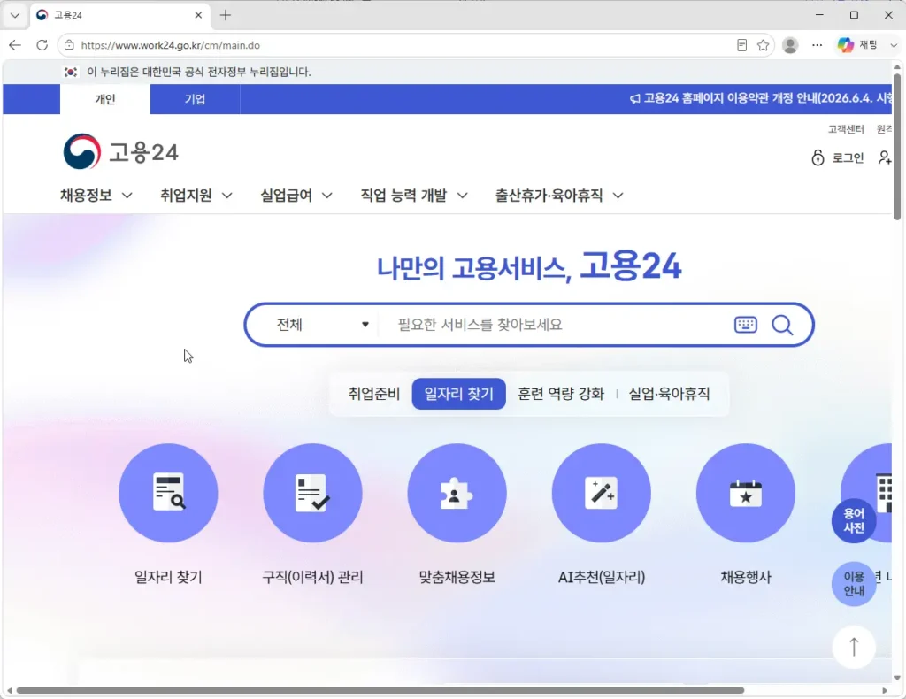This screenshot has width=906, height=699.
Task: Click the 맞춤채용정보 label
Action: tap(457, 577)
